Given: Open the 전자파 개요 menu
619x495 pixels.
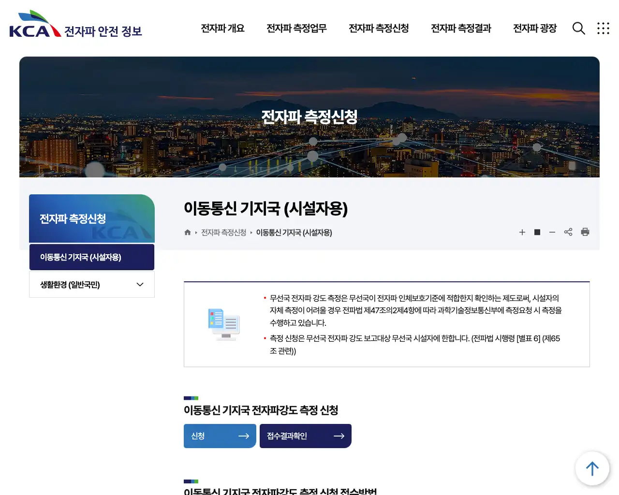Looking at the screenshot, I should click(222, 29).
